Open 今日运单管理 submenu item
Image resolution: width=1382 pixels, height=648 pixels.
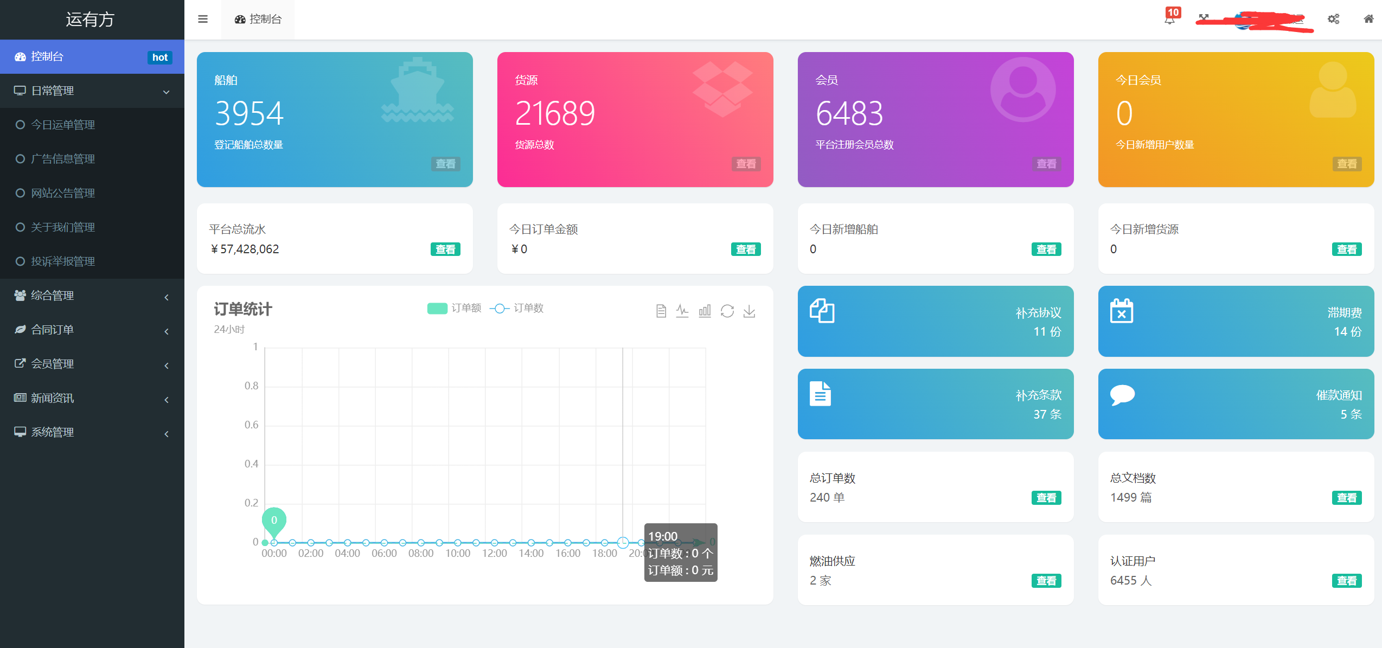point(92,125)
